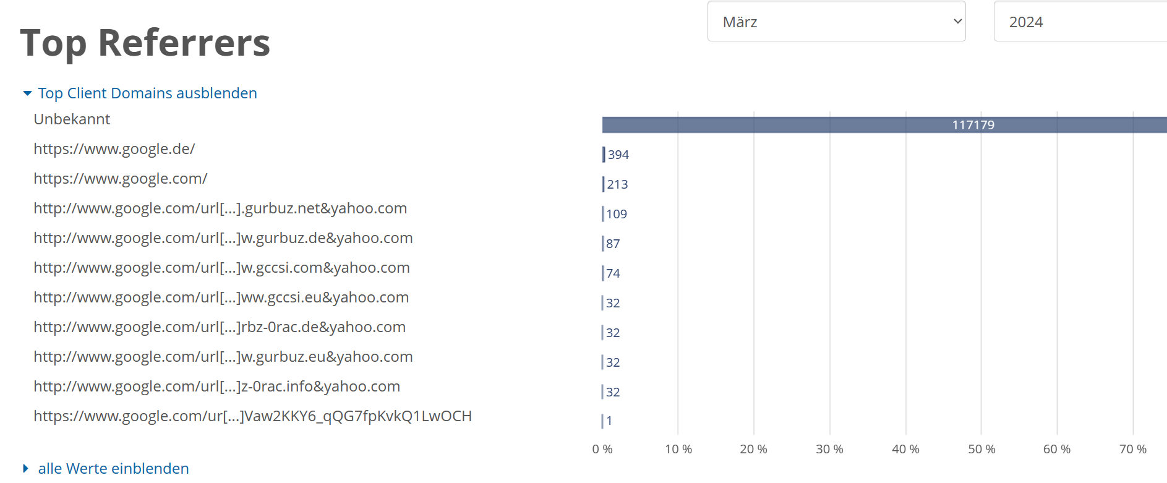This screenshot has height=483, width=1167.
Task: Click the Top Referrers heading
Action: point(145,43)
